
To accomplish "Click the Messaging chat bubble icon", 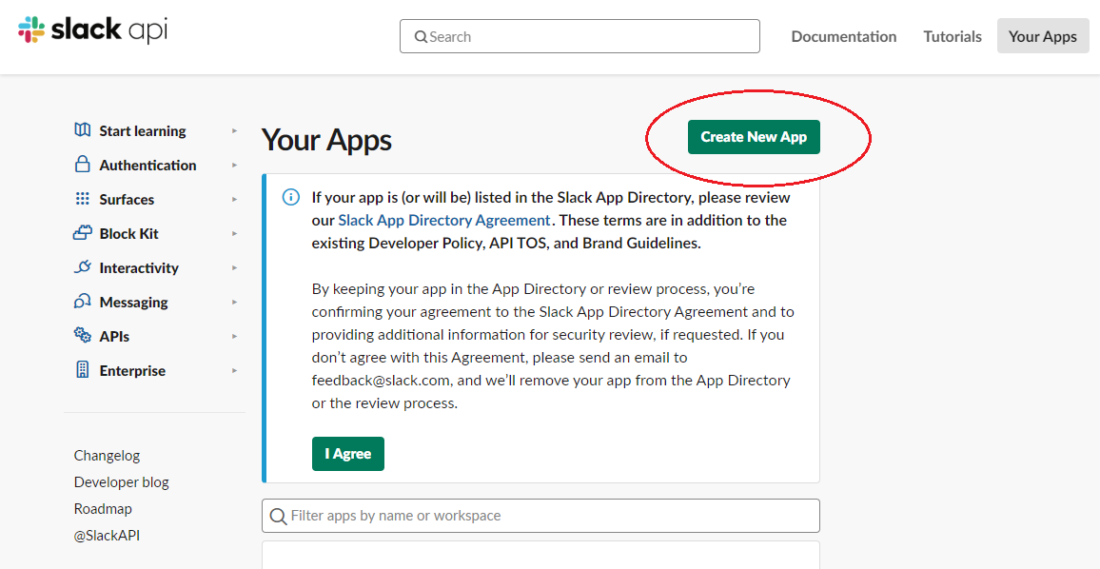I will pyautogui.click(x=82, y=301).
